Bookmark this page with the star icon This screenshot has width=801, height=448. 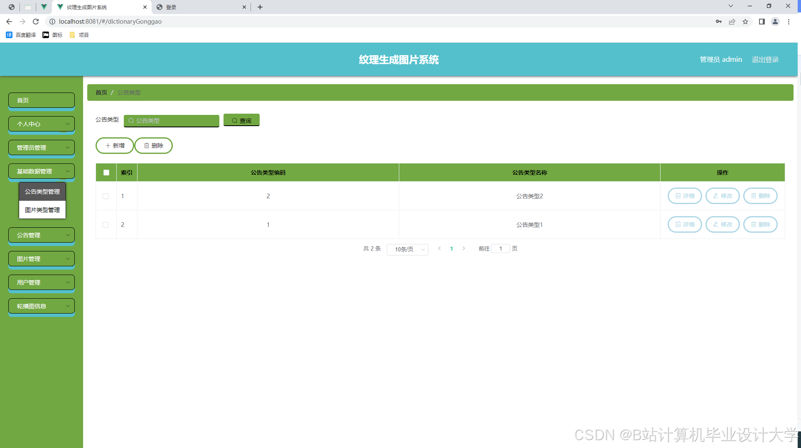click(x=745, y=22)
